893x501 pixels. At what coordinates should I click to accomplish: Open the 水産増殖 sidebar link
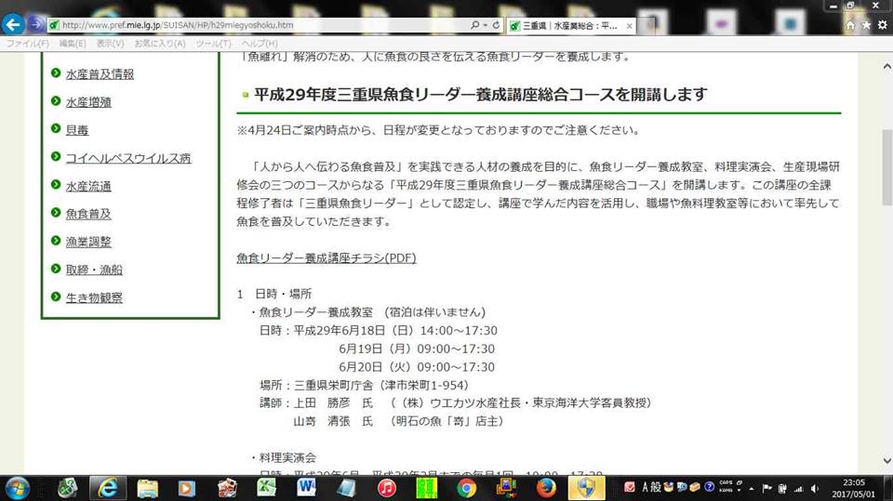point(88,102)
